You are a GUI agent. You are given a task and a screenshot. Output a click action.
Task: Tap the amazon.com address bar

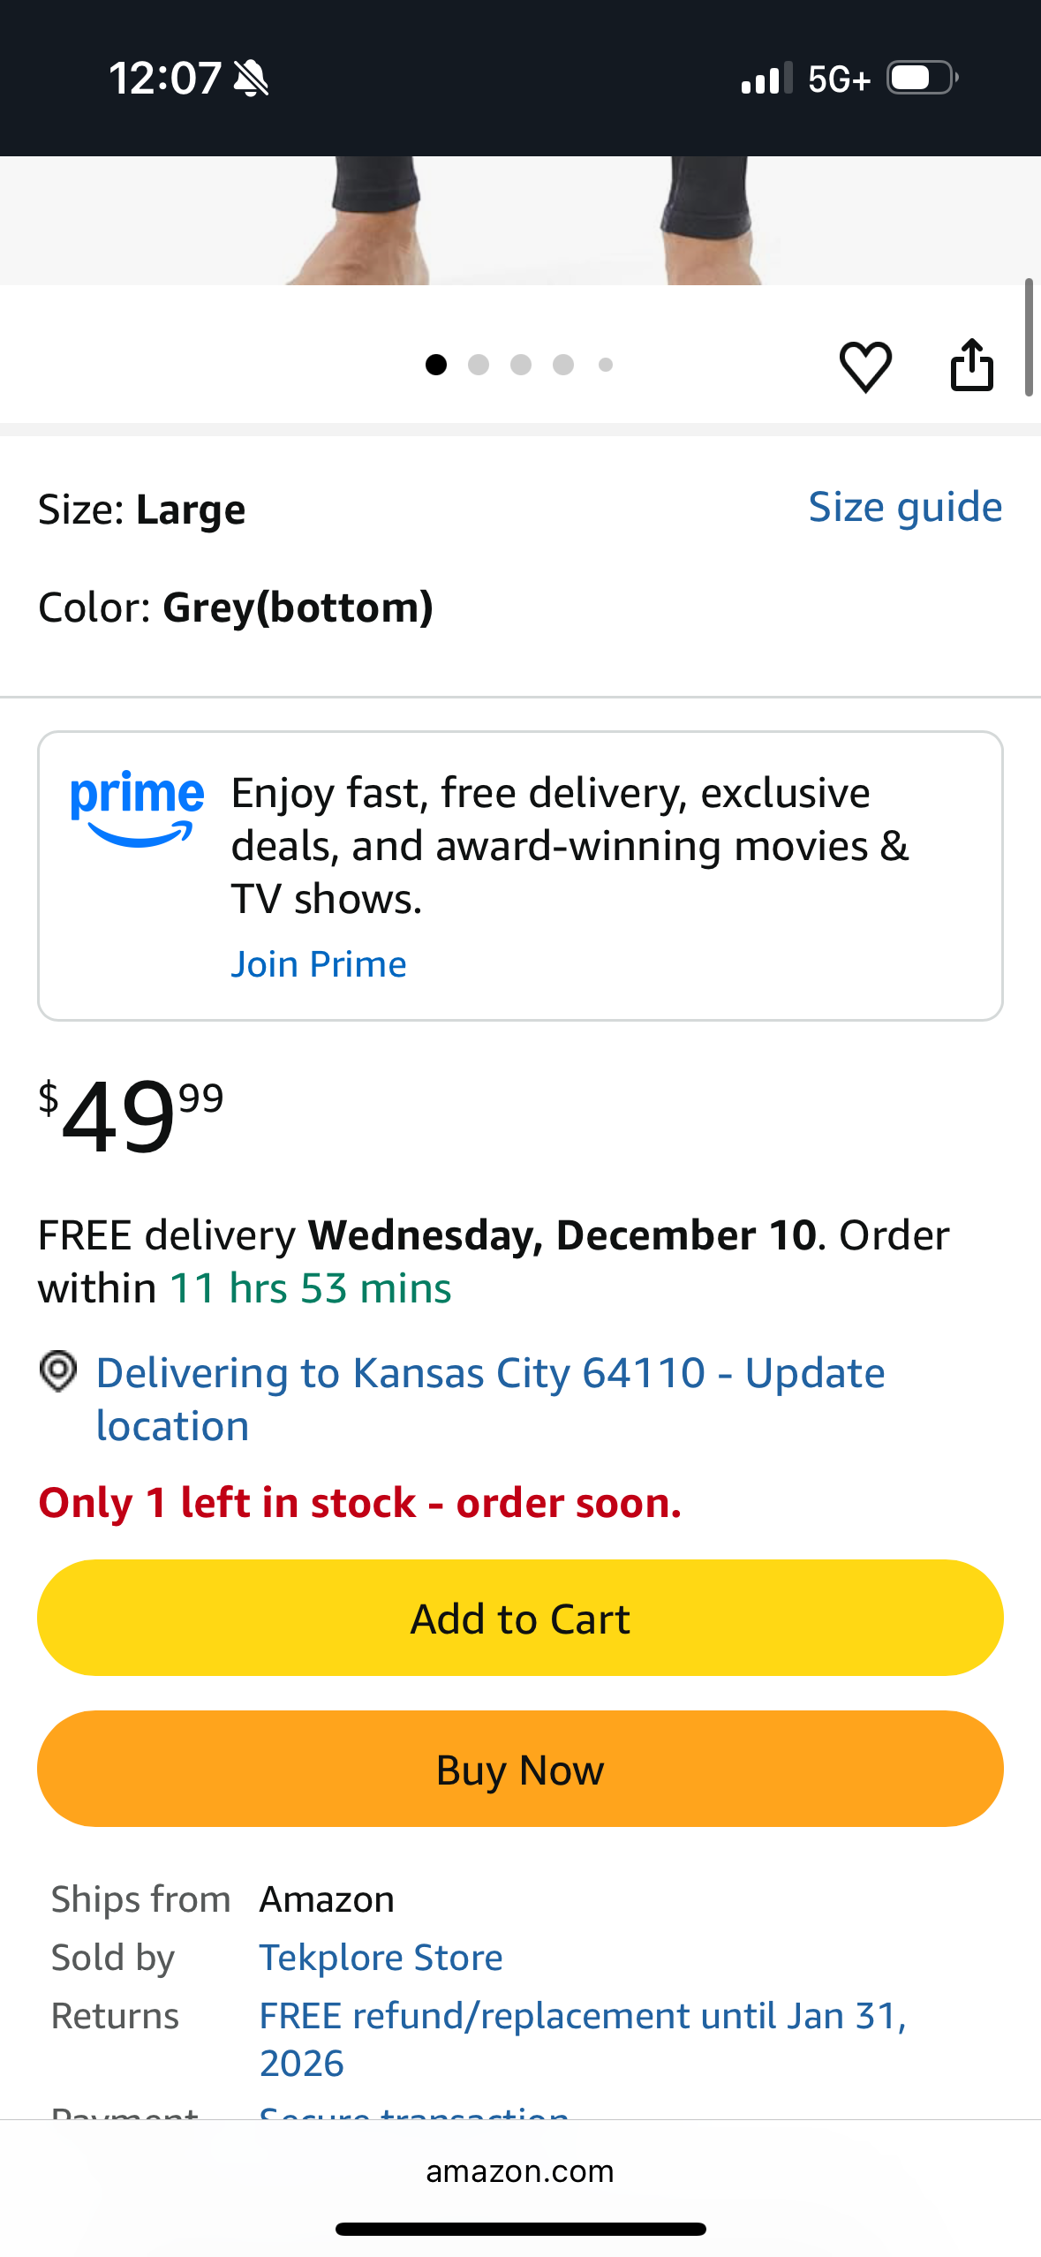point(520,2171)
